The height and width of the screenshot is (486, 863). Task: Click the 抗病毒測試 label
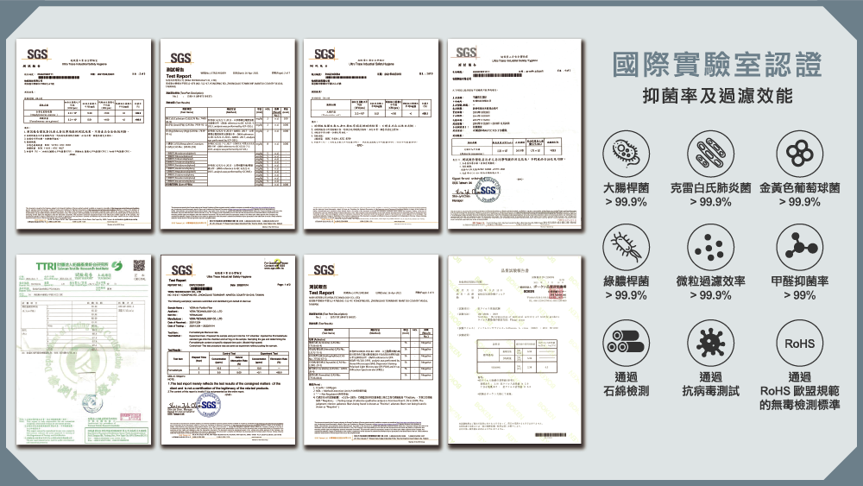pyautogui.click(x=710, y=391)
